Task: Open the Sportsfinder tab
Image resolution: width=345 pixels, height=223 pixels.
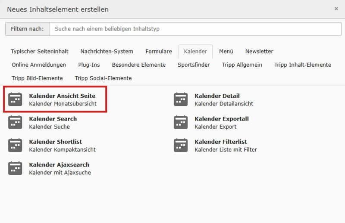Action: coord(194,65)
